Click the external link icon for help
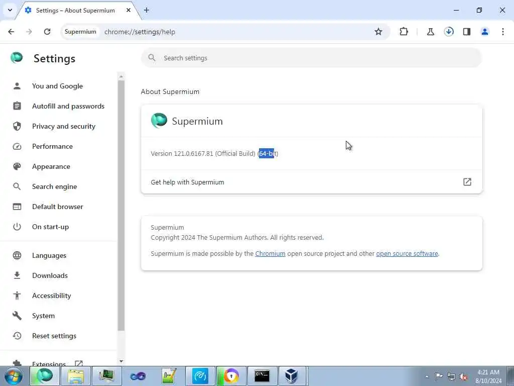 pyautogui.click(x=467, y=182)
